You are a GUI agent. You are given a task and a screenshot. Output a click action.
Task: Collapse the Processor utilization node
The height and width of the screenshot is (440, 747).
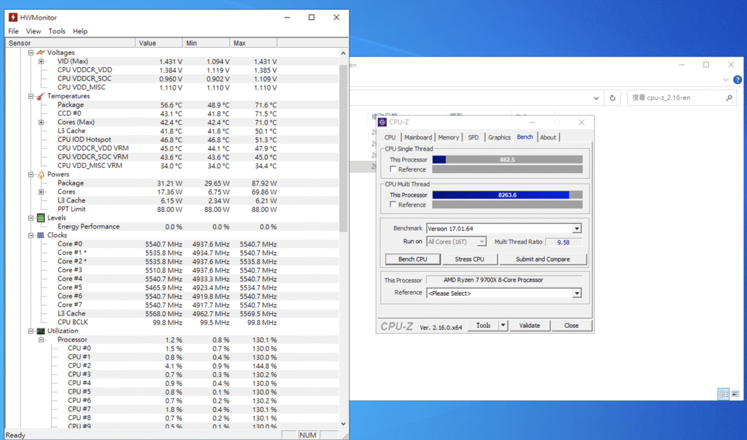[41, 340]
